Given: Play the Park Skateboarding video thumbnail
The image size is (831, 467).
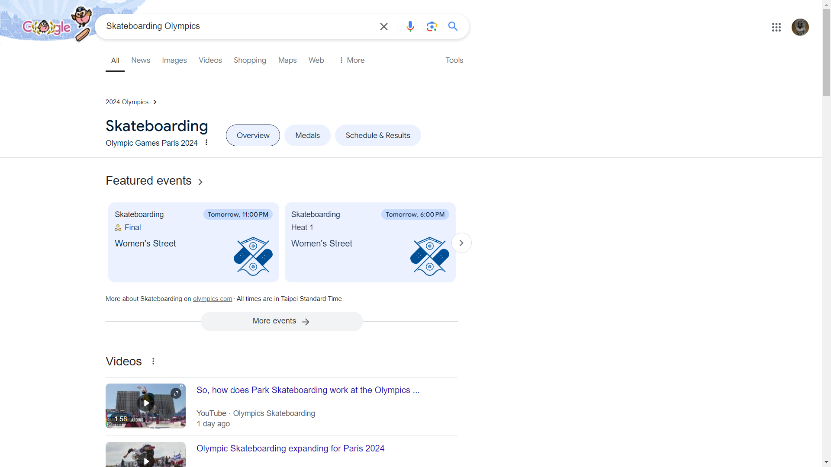Looking at the screenshot, I should (145, 406).
